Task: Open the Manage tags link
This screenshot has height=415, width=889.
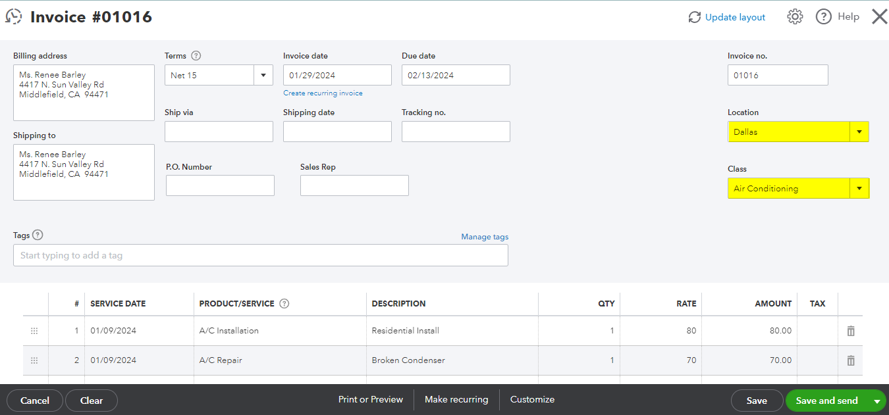Action: coord(485,237)
